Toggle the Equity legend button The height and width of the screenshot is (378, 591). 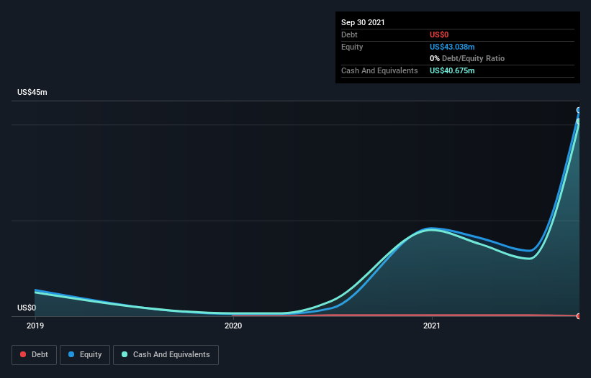coord(85,355)
